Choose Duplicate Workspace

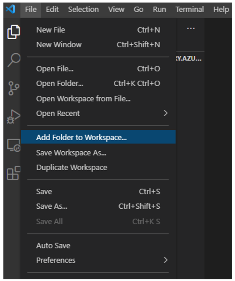point(98,167)
